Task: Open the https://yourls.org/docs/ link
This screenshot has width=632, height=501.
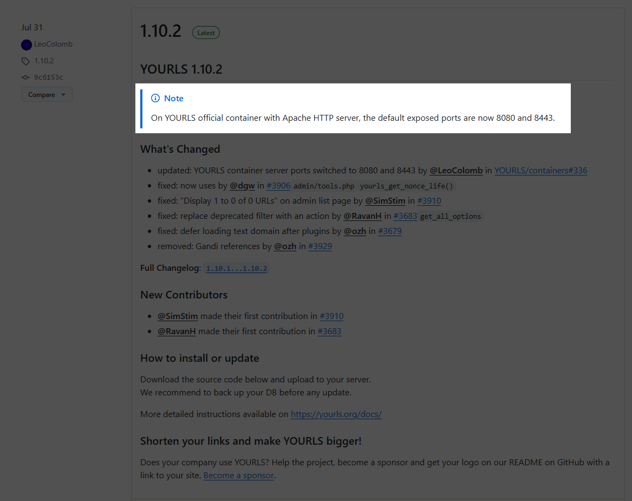Action: (x=336, y=414)
